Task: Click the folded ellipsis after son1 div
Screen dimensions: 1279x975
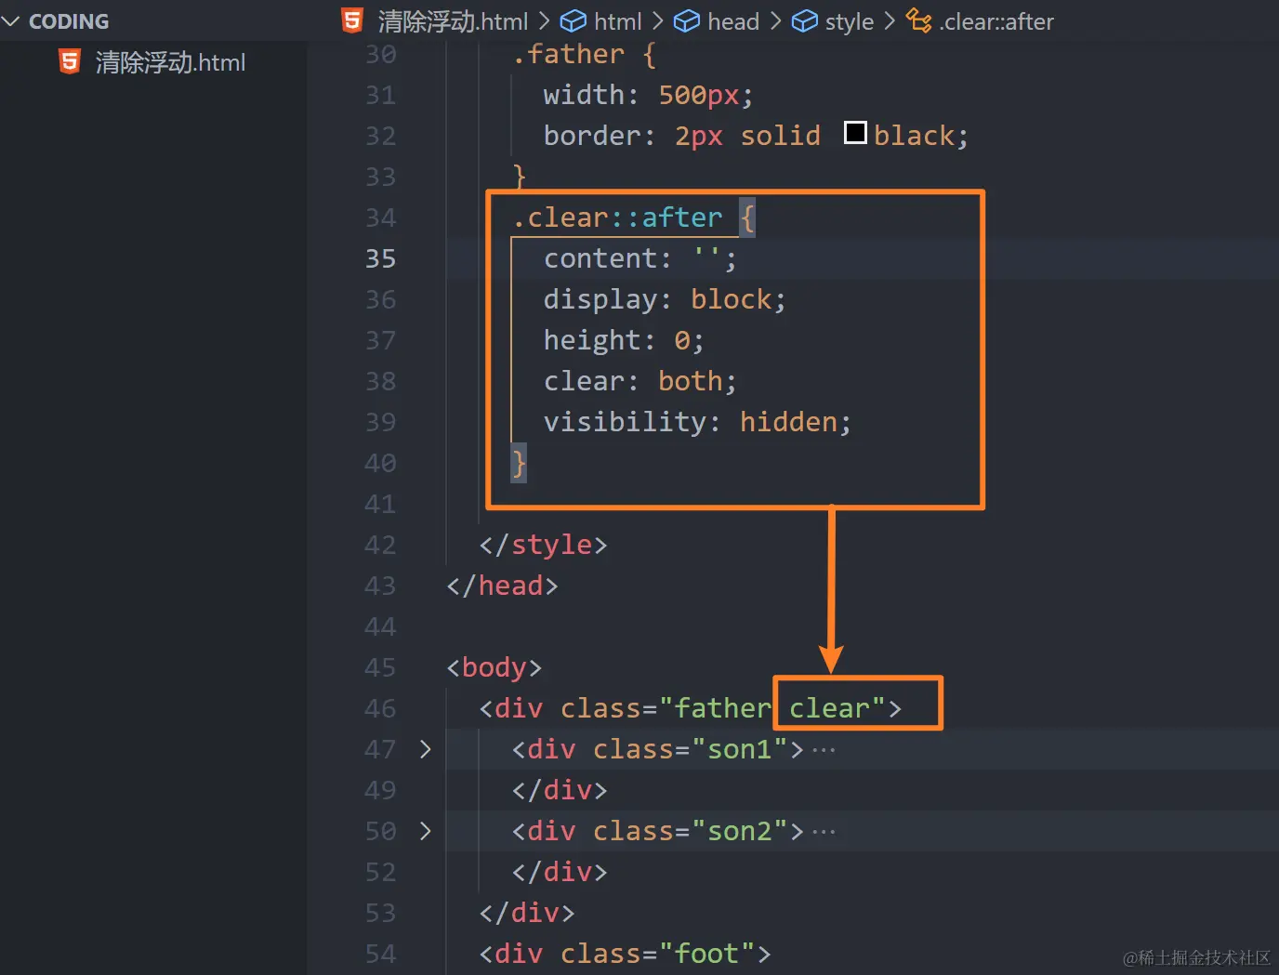Action: 824,749
